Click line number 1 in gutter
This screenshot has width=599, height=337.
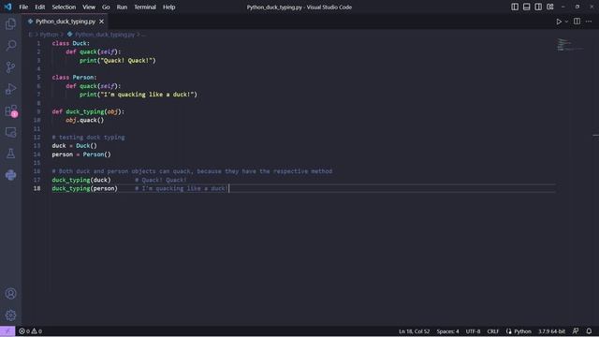38,43
